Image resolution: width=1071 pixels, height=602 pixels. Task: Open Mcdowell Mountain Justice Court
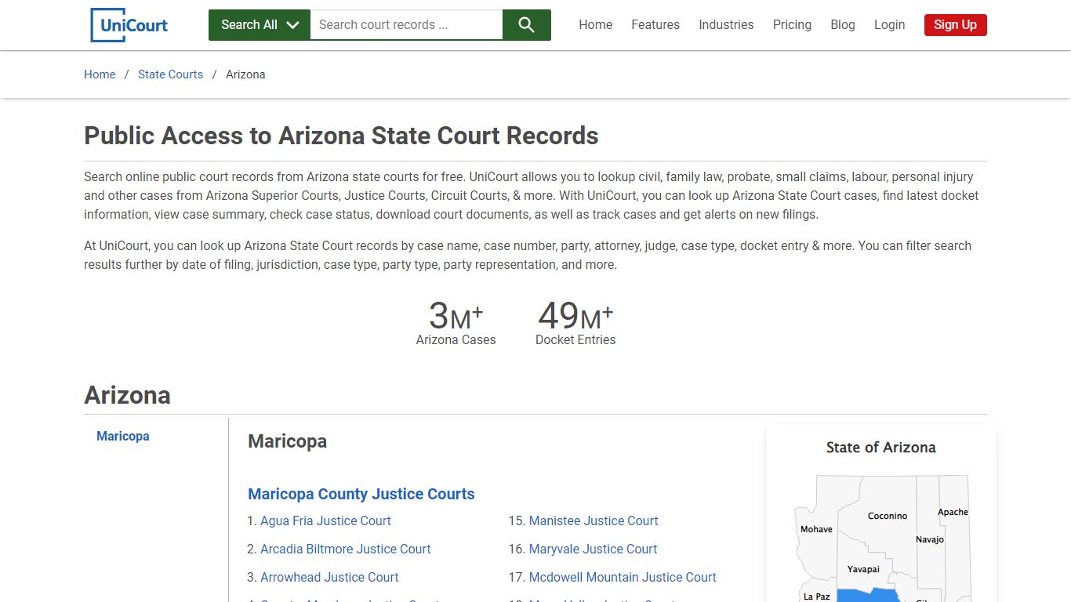point(623,577)
